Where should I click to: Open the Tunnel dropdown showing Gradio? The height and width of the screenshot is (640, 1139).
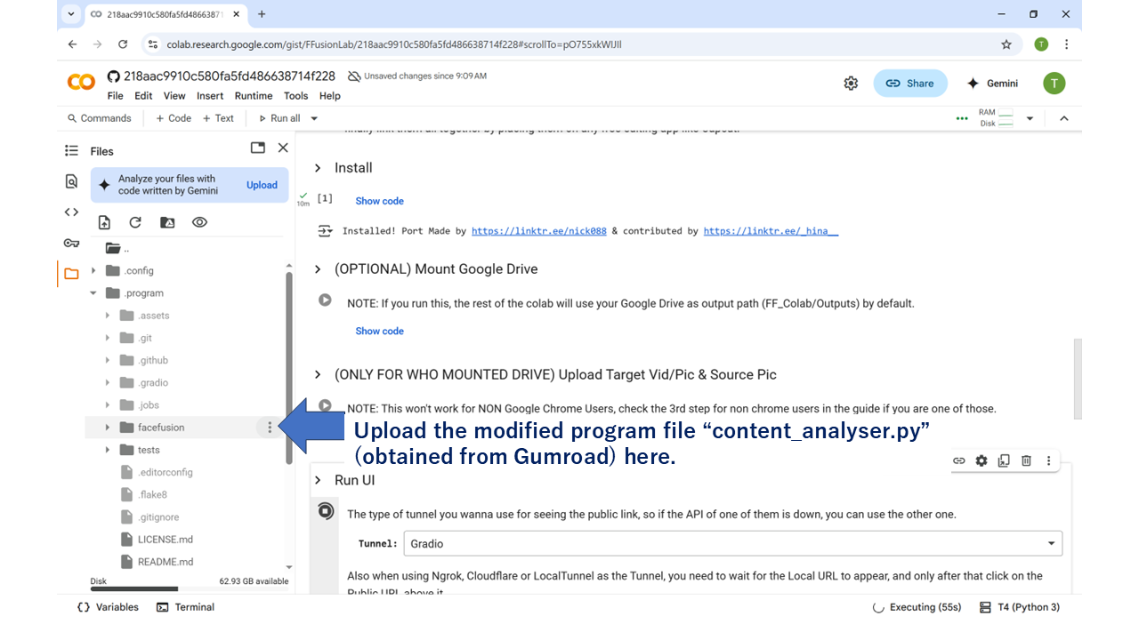[x=732, y=543]
